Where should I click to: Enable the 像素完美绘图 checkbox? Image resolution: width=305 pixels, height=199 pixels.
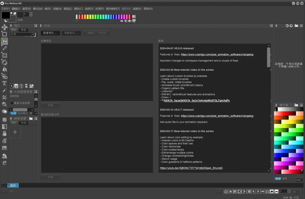click(x=12, y=103)
